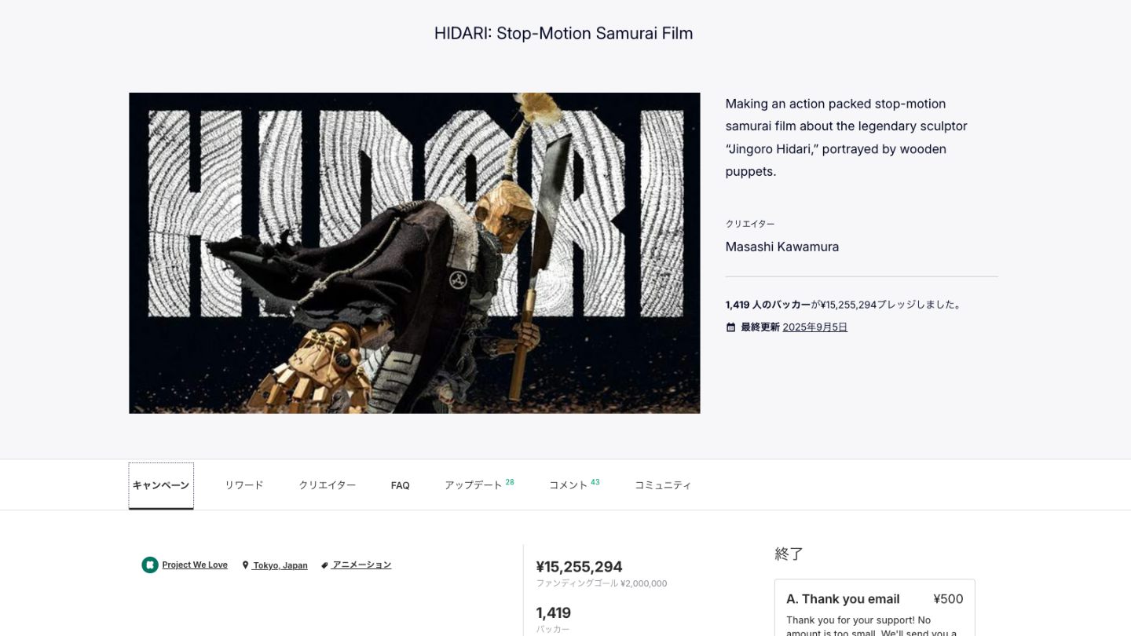
Task: Go to the FAQ tab
Action: (x=401, y=486)
